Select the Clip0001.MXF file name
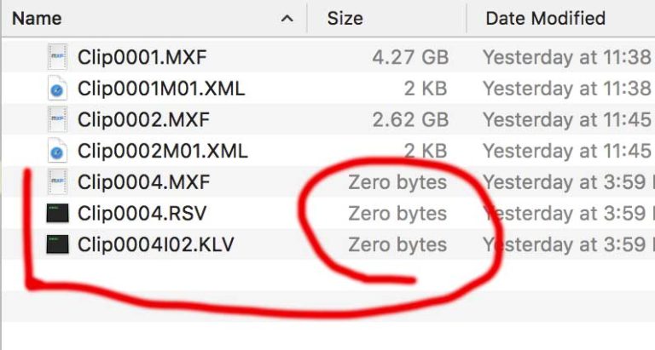Screen dimensions: 655x350 tap(142, 58)
